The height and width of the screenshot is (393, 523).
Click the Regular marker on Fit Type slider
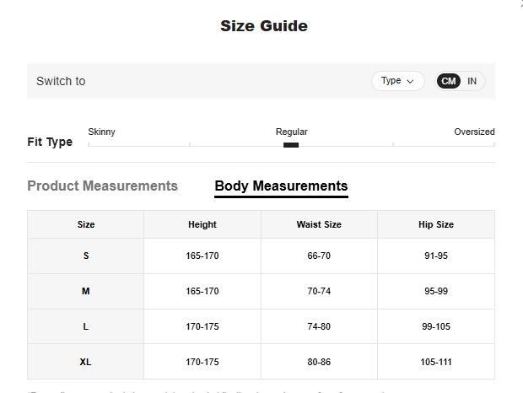tap(291, 144)
